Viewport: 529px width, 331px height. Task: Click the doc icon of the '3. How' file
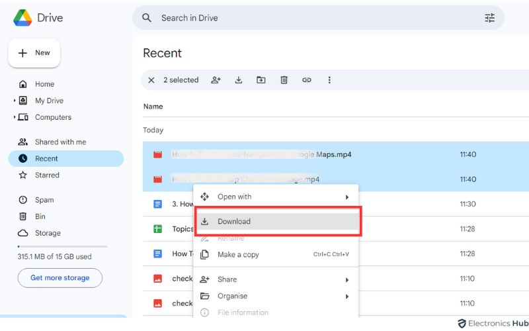click(x=157, y=204)
